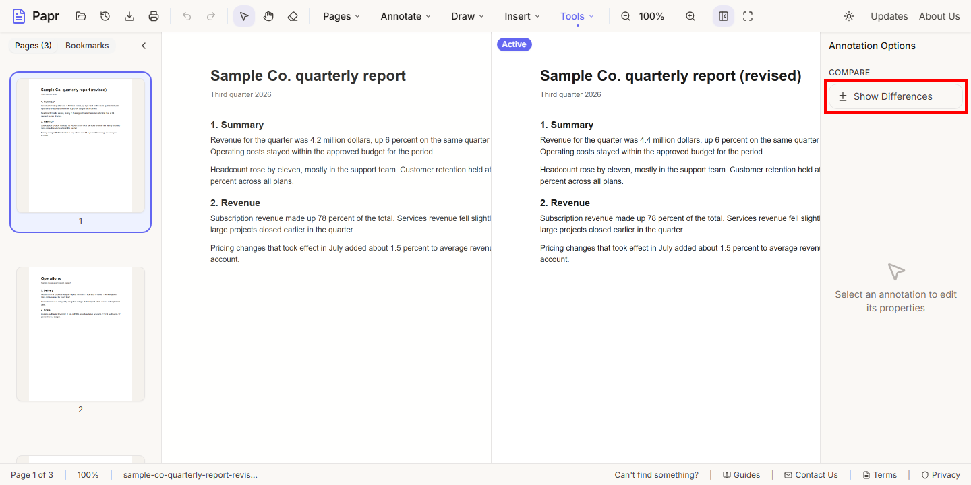Open the Updates link
Screen dimensions: 971x485
889,16
